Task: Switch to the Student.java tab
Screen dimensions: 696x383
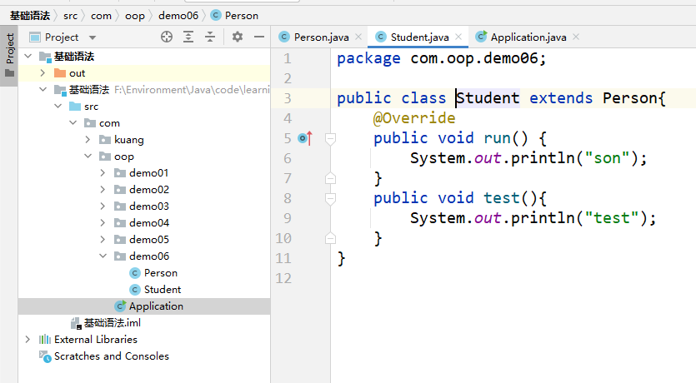Action: coord(419,37)
